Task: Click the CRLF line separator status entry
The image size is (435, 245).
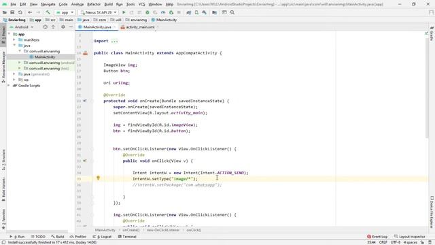Action: coord(383,242)
